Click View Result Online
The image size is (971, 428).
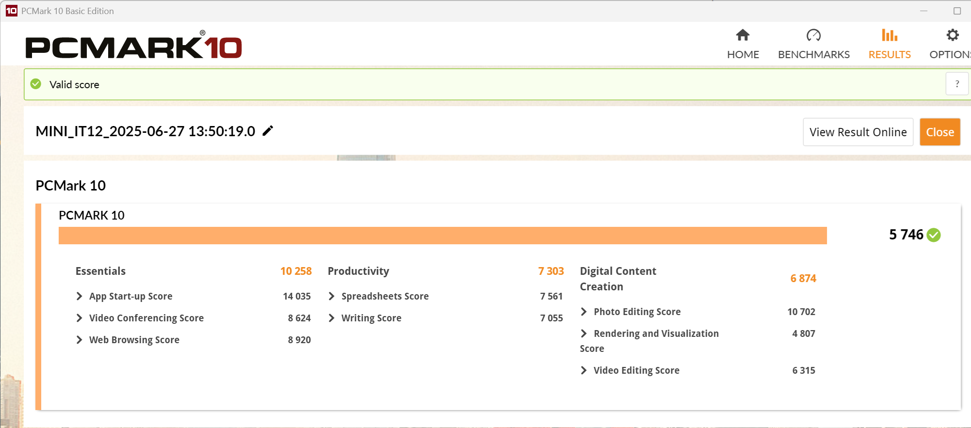coord(858,132)
